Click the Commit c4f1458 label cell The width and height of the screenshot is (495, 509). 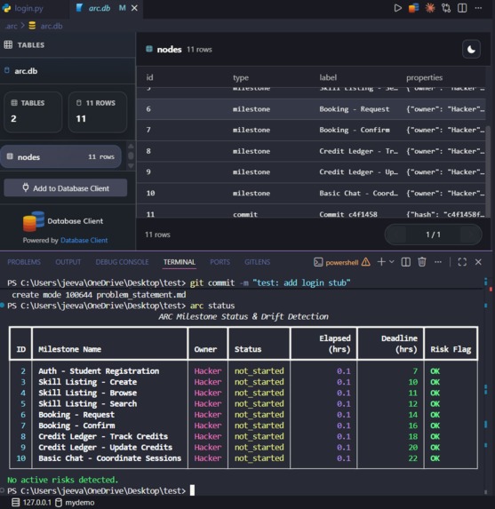click(x=348, y=214)
